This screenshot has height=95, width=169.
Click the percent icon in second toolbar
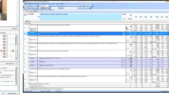[x=46, y=8]
